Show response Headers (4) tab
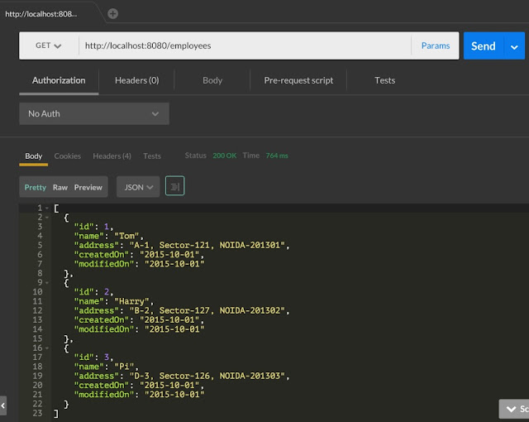Viewport: 529px width, 422px height. click(112, 156)
